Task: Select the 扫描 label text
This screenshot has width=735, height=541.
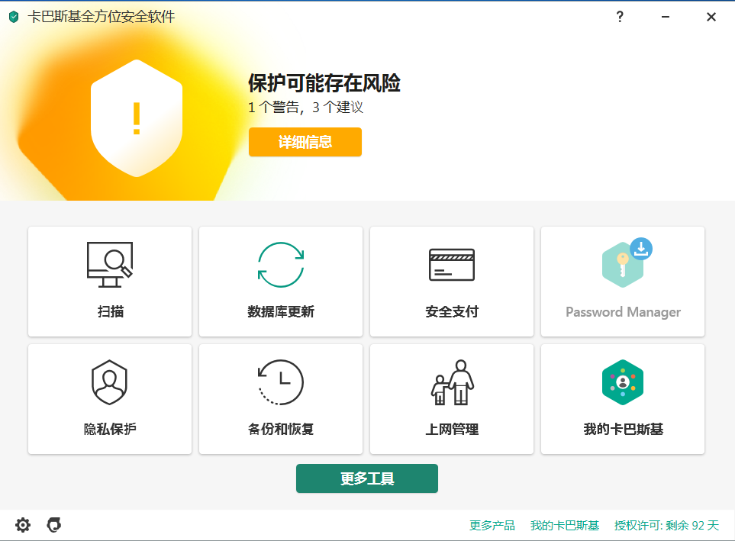Action: pyautogui.click(x=110, y=311)
